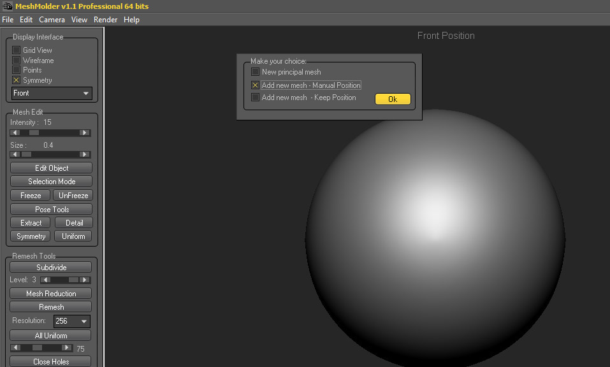Click the Detail button
610x367 pixels.
[74, 223]
